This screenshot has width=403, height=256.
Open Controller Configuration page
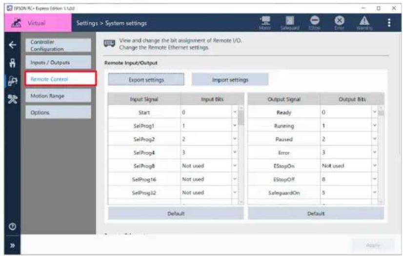[x=58, y=45]
